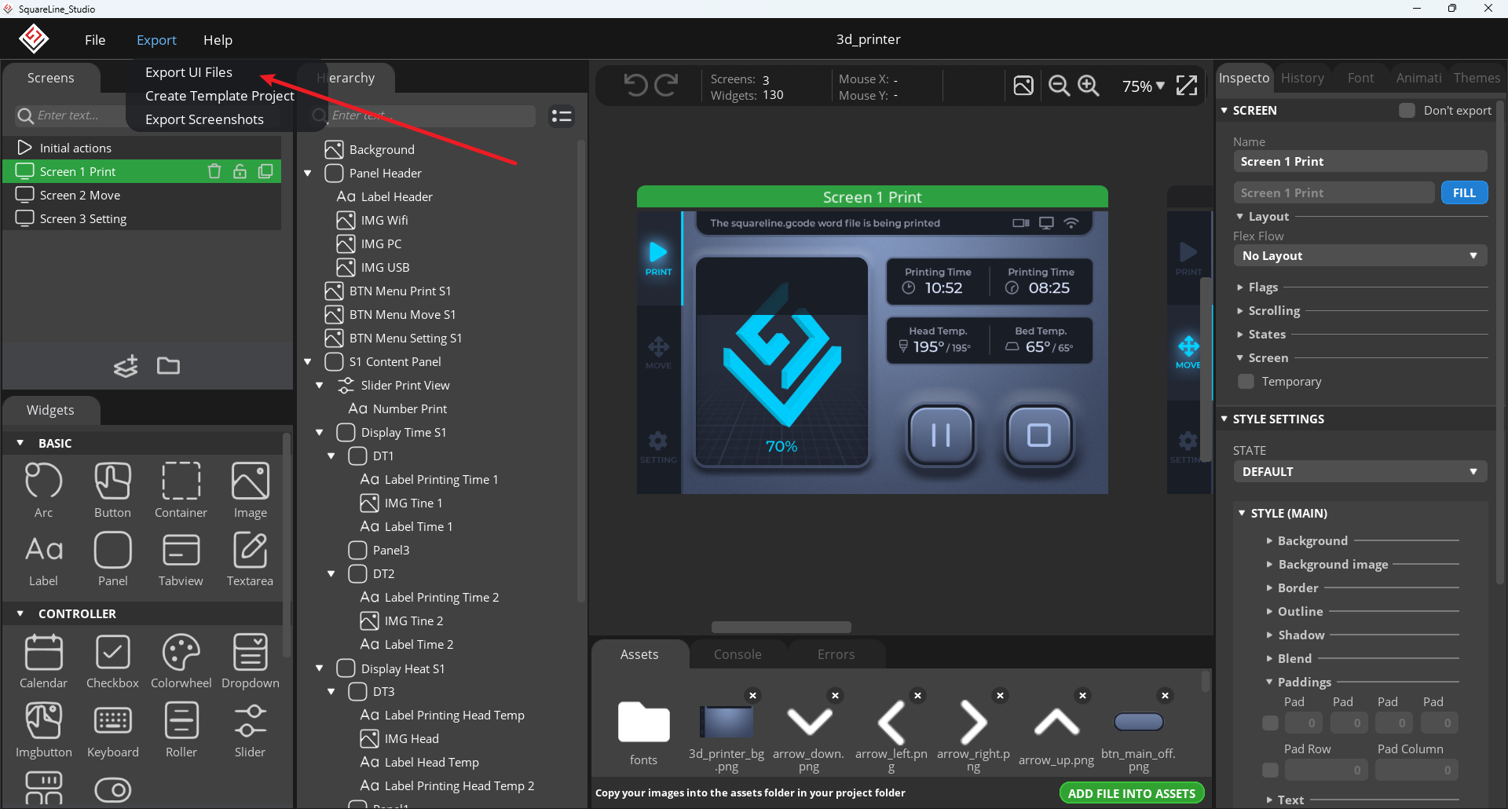Switch to the History tab
Screen dimensions: 1508x809
pos(1302,78)
